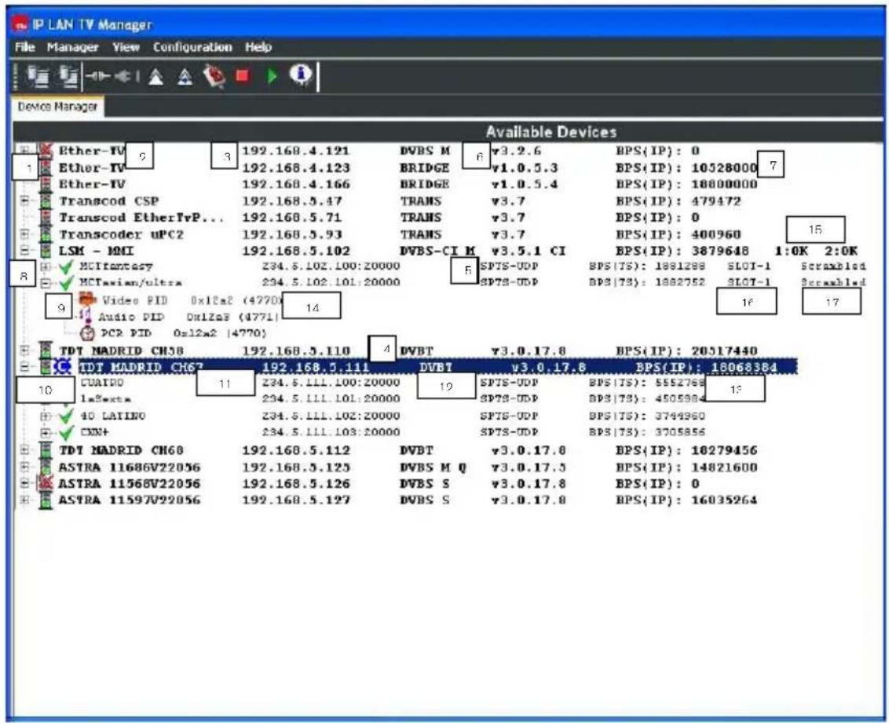Image resolution: width=889 pixels, height=723 pixels.
Task: Click the Available Devices header
Action: point(551,132)
